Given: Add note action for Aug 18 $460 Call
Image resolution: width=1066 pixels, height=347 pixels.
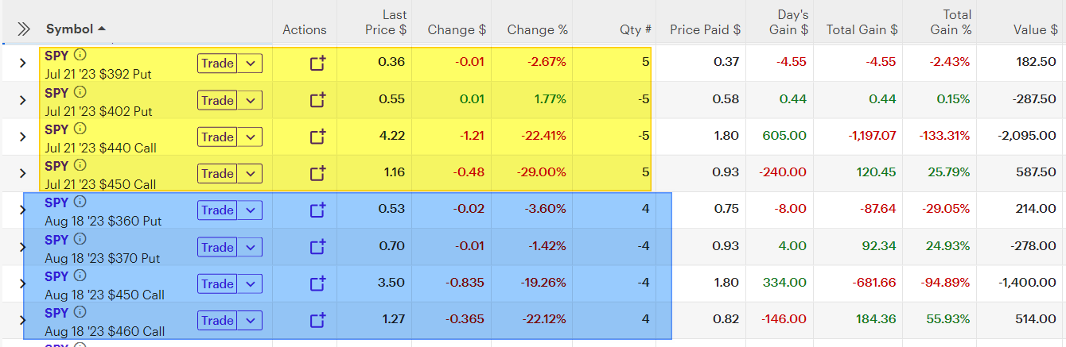Looking at the screenshot, I should (317, 320).
